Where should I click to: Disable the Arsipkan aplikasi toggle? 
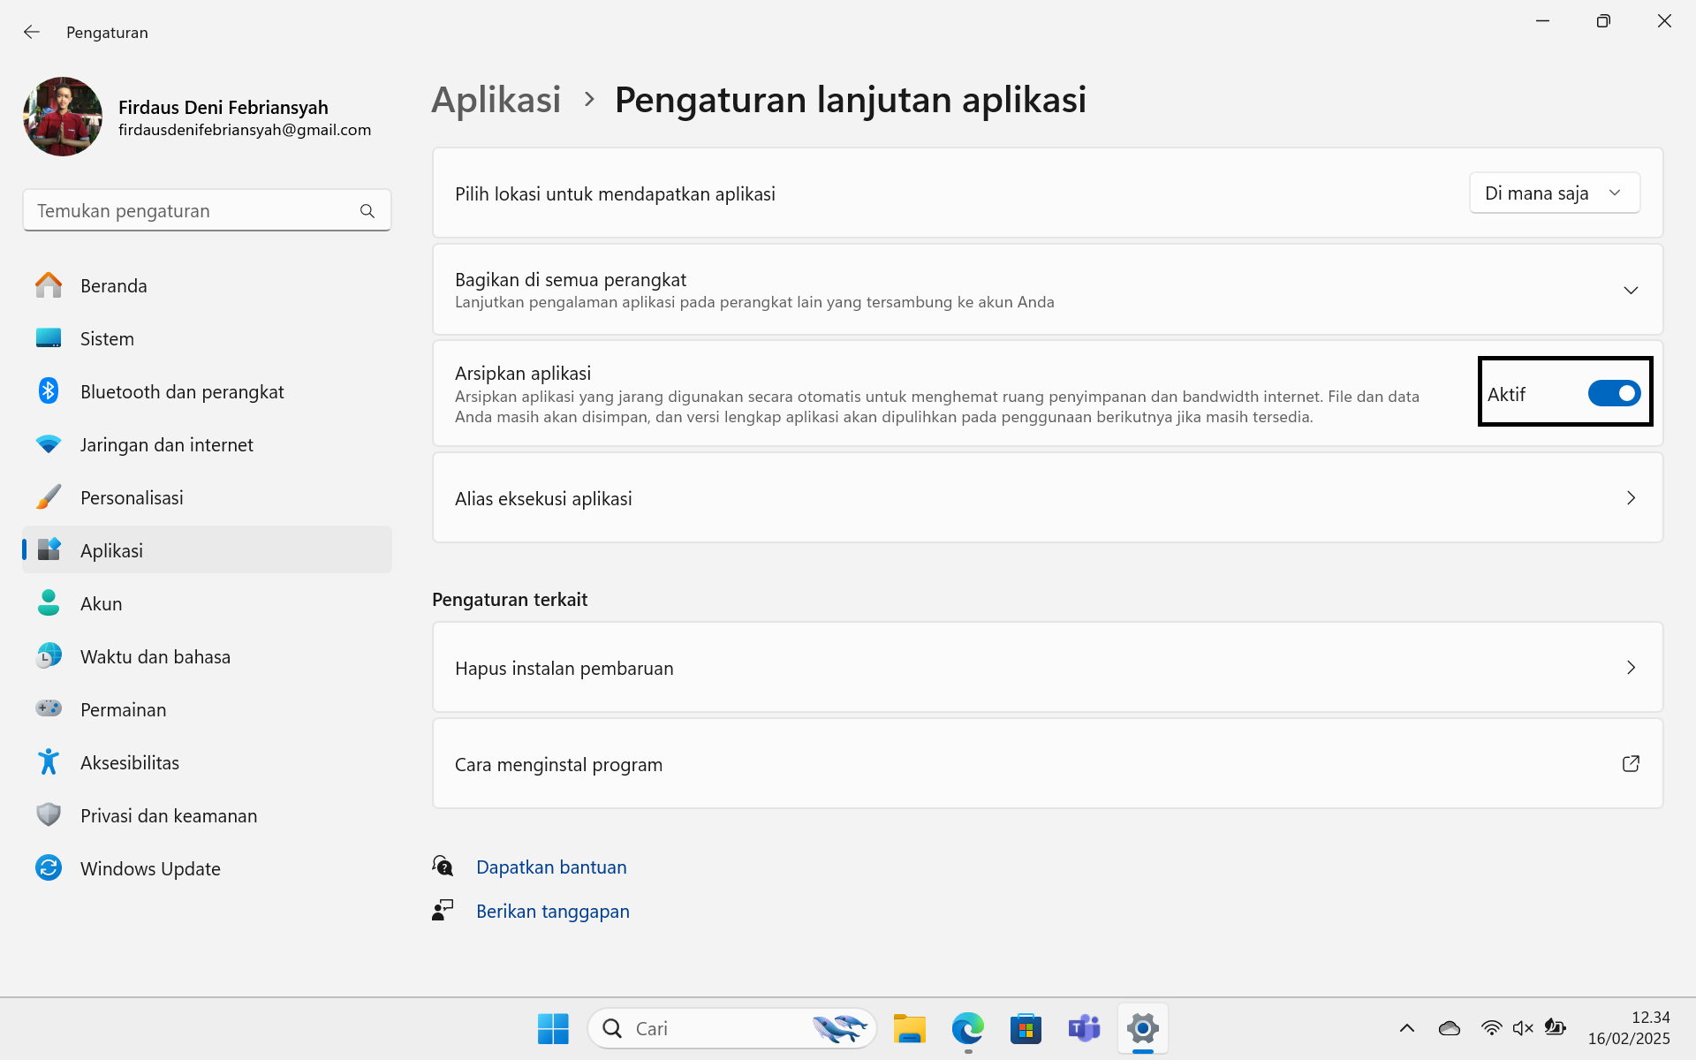pyautogui.click(x=1614, y=393)
